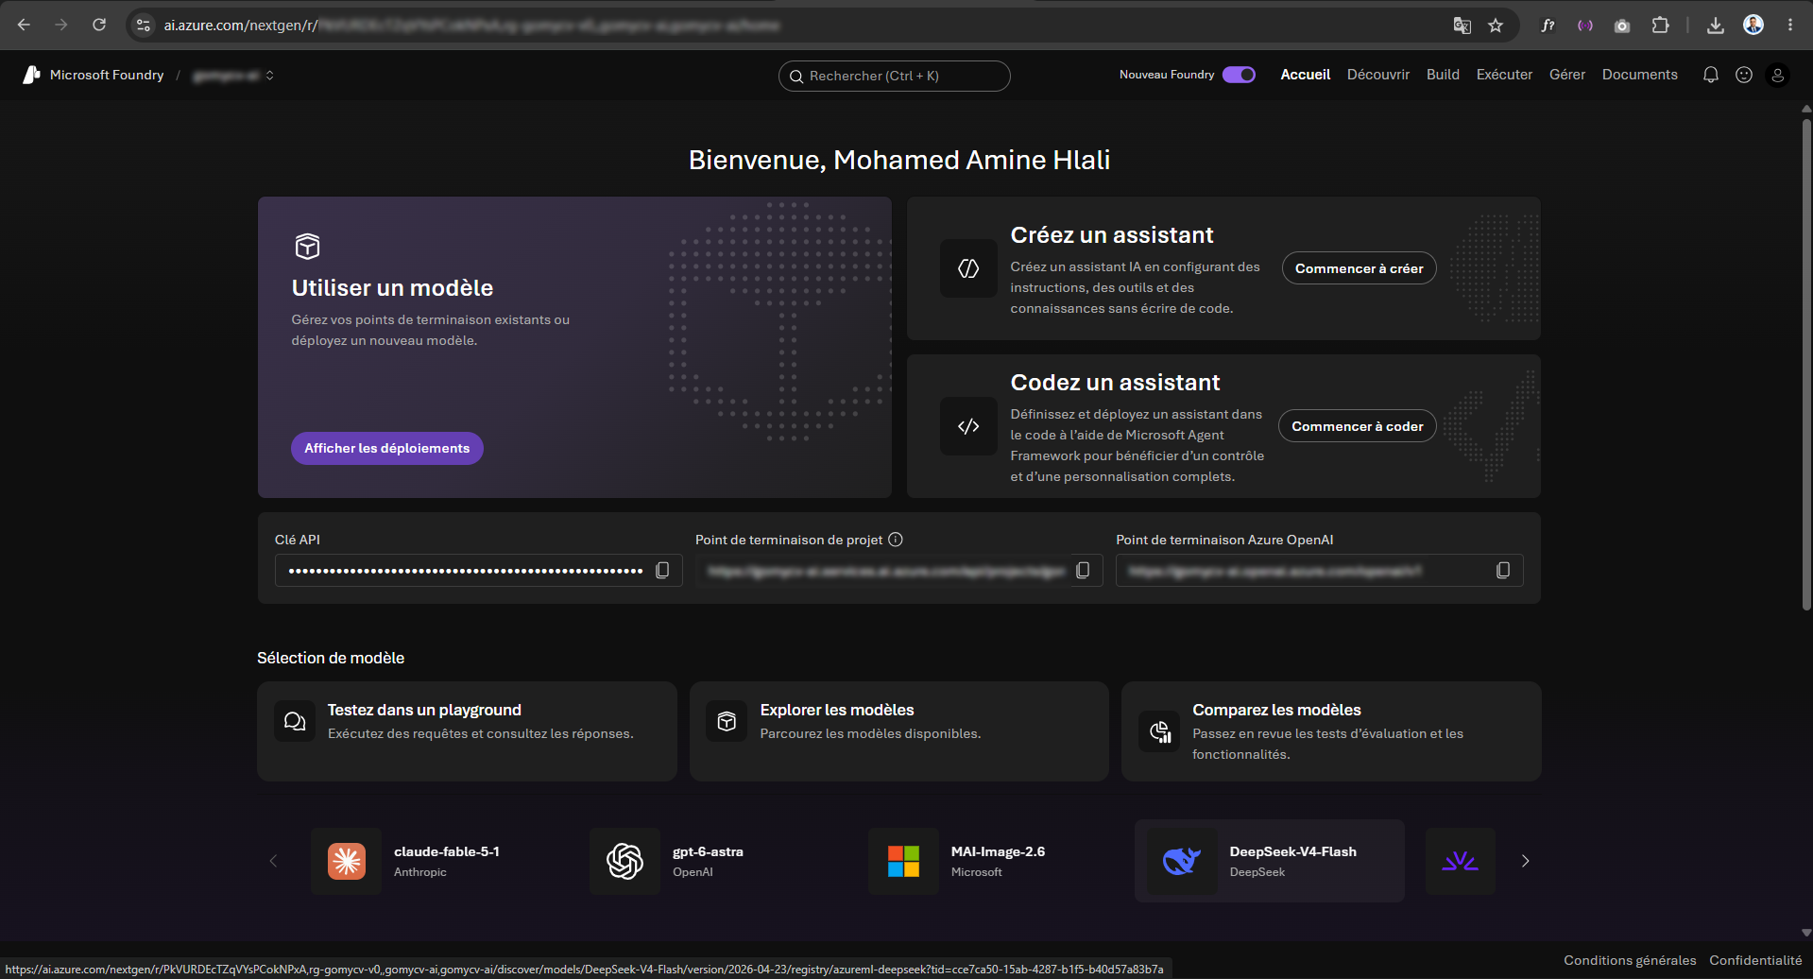Screen dimensions: 1813x979
Task: Open the Exécuter tab
Action: pos(1504,75)
